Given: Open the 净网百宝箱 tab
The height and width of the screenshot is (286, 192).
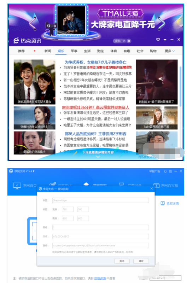Looking at the screenshot, I should [x=165, y=186].
